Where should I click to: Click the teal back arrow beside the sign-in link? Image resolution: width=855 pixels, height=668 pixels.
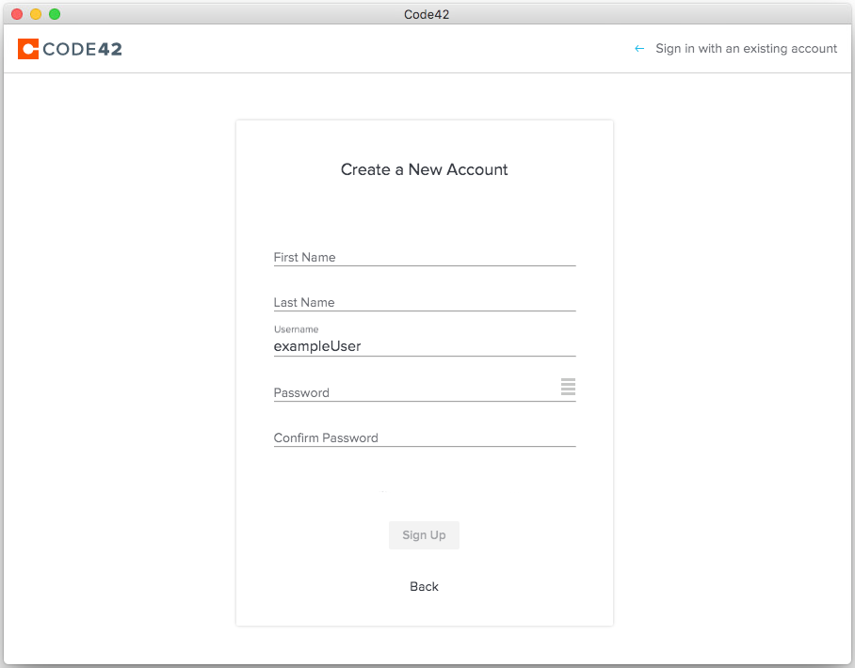pyautogui.click(x=639, y=48)
